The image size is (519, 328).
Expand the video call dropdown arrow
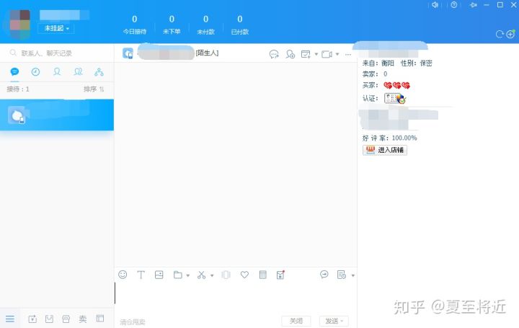[337, 54]
